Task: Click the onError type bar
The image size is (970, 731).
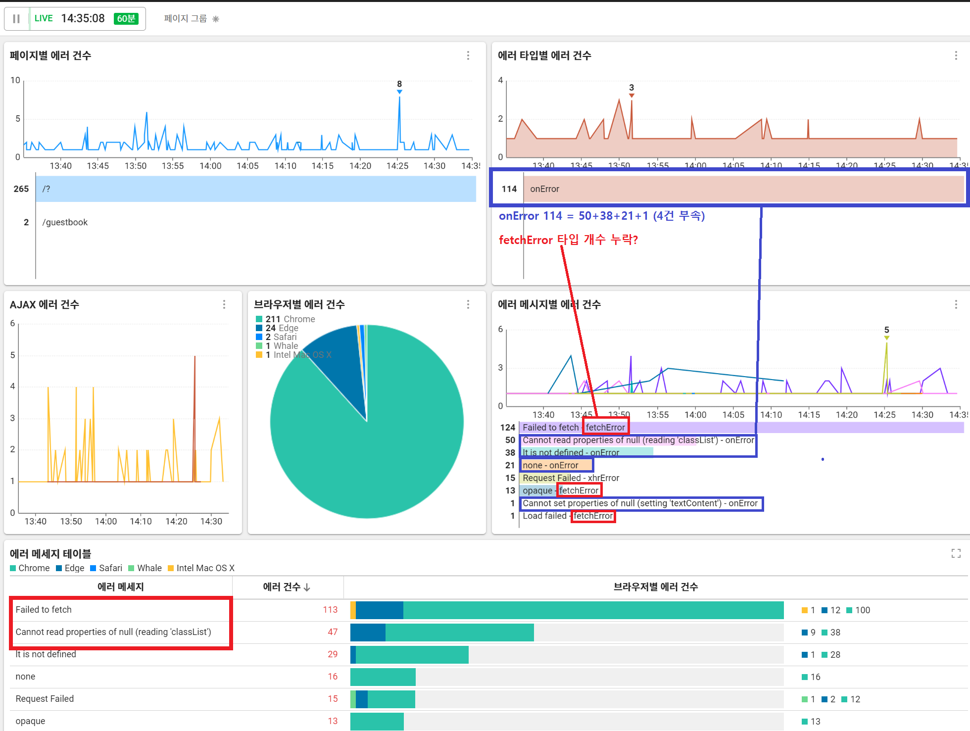Action: pyautogui.click(x=742, y=189)
